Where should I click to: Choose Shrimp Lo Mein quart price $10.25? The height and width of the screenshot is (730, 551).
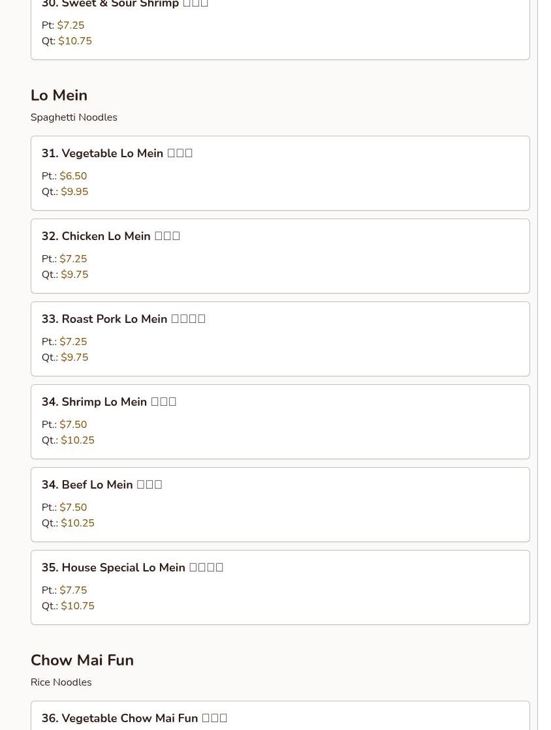pos(78,440)
